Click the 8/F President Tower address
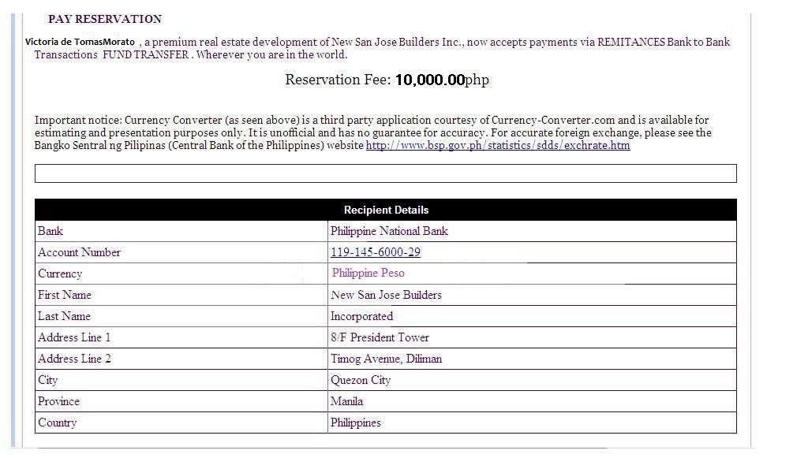Viewport: 808px width, 458px height. point(380,337)
